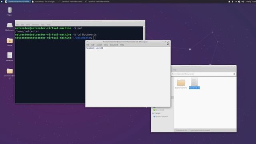Click the 'cd Documents' command line in Terminal
Image resolution: width=256 pixels, height=144 pixels.
click(x=56, y=35)
